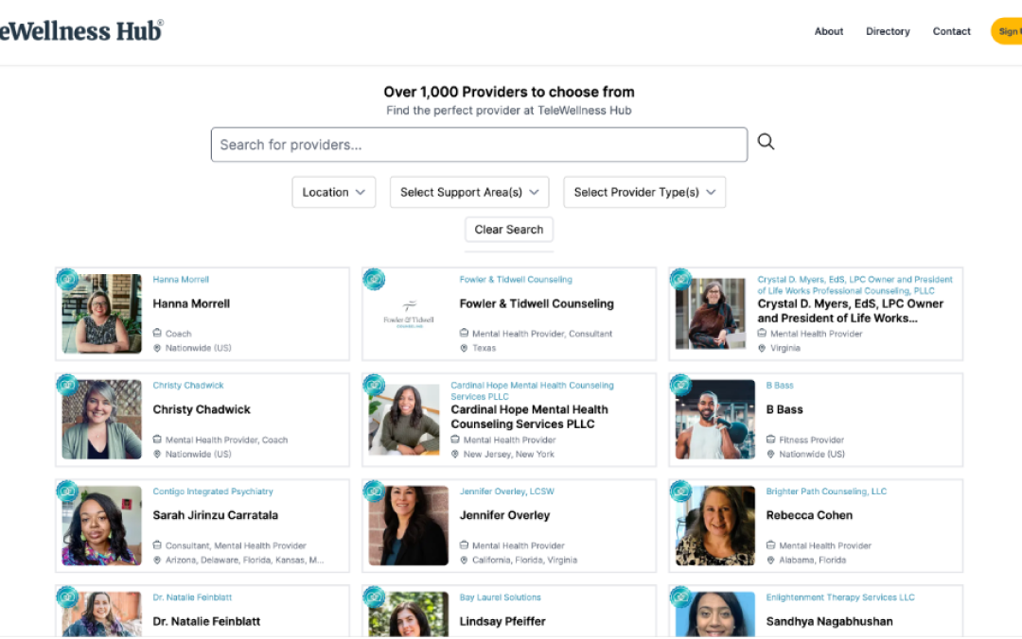Click the small Jennifer Overley, LCSW link

click(506, 492)
